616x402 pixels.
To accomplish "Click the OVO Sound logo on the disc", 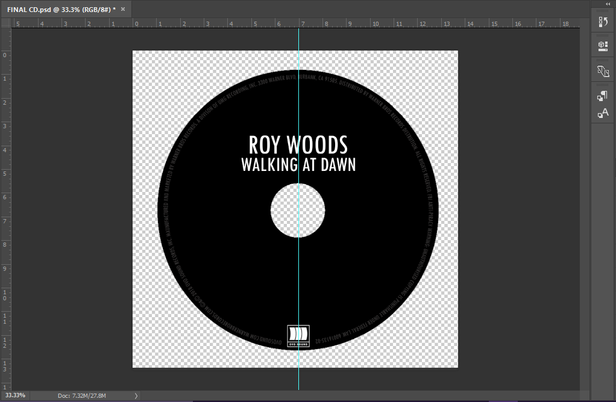I will [298, 336].
